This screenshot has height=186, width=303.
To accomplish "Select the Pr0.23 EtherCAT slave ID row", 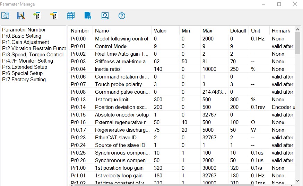I will point(182,138).
